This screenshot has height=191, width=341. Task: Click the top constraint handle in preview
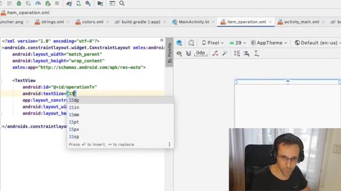(x=288, y=81)
